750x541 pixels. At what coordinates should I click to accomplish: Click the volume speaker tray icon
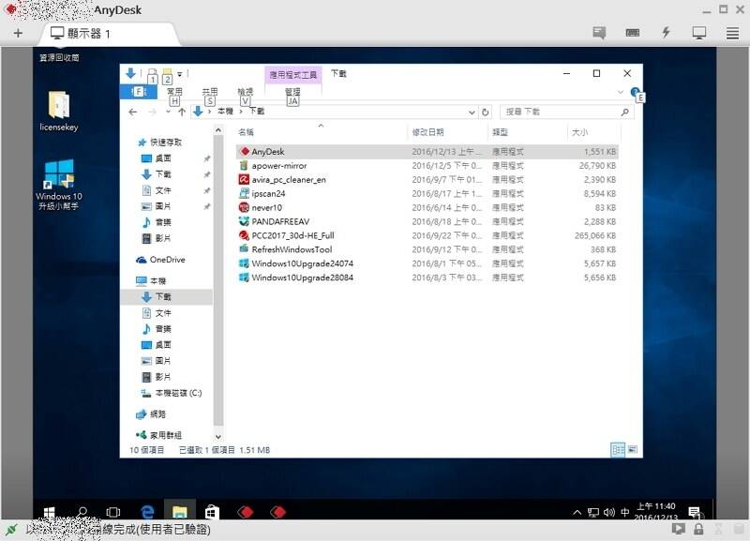(608, 512)
